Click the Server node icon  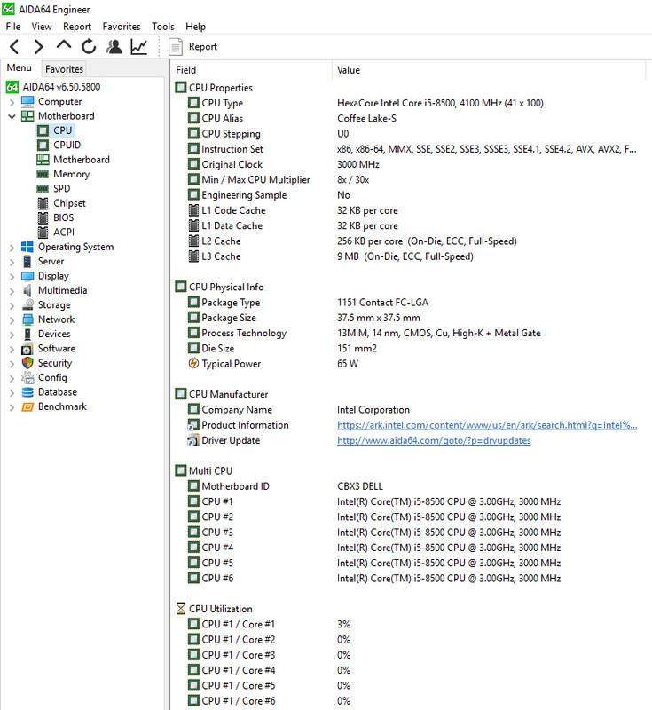[27, 261]
